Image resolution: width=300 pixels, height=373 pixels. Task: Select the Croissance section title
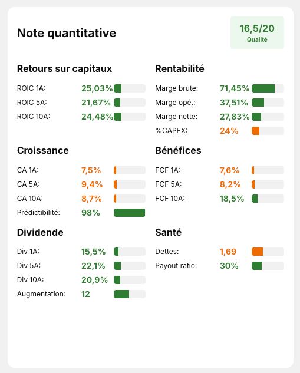click(43, 150)
